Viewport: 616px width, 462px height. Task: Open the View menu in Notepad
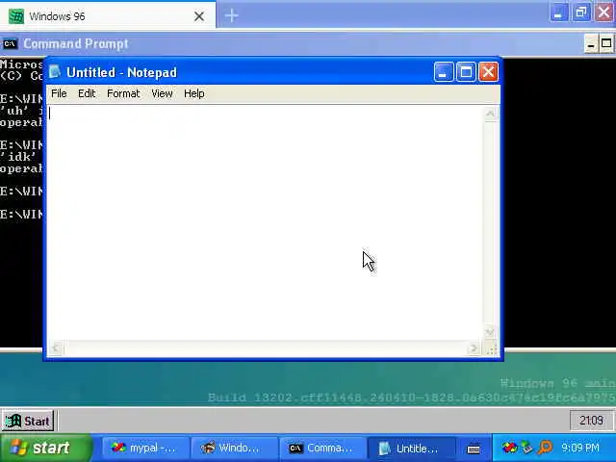162,94
